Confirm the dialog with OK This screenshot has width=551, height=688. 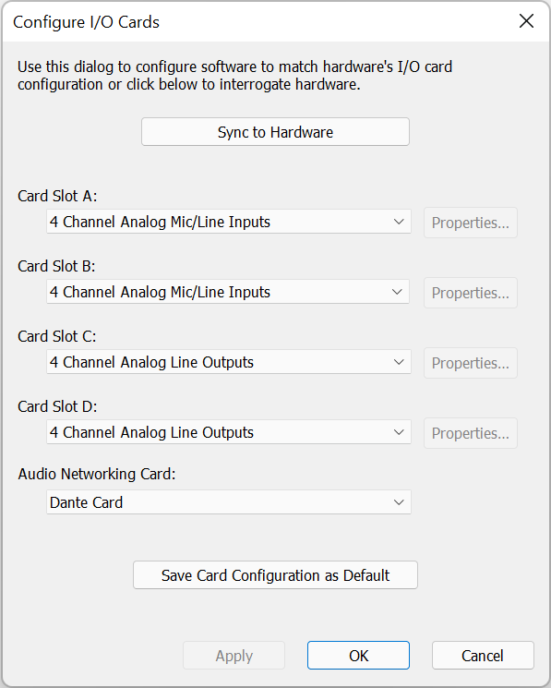coord(359,656)
